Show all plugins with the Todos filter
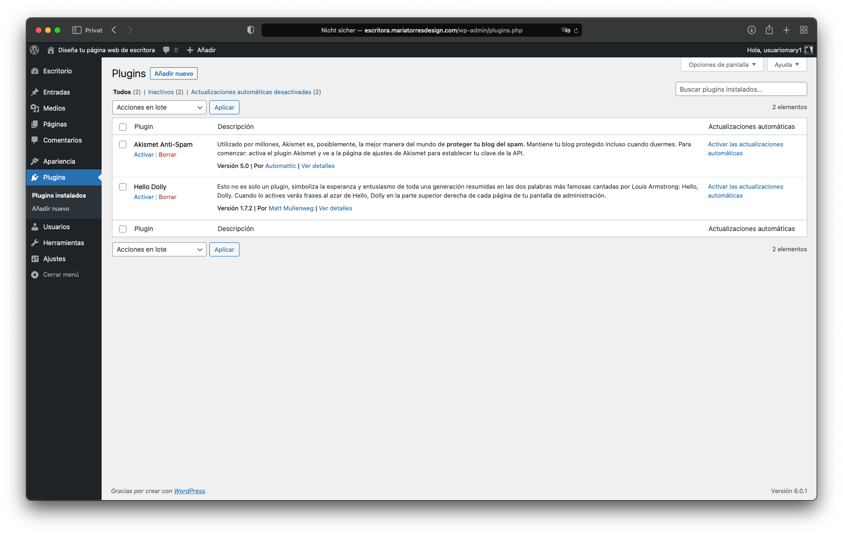Image resolution: width=843 pixels, height=535 pixels. pos(122,92)
